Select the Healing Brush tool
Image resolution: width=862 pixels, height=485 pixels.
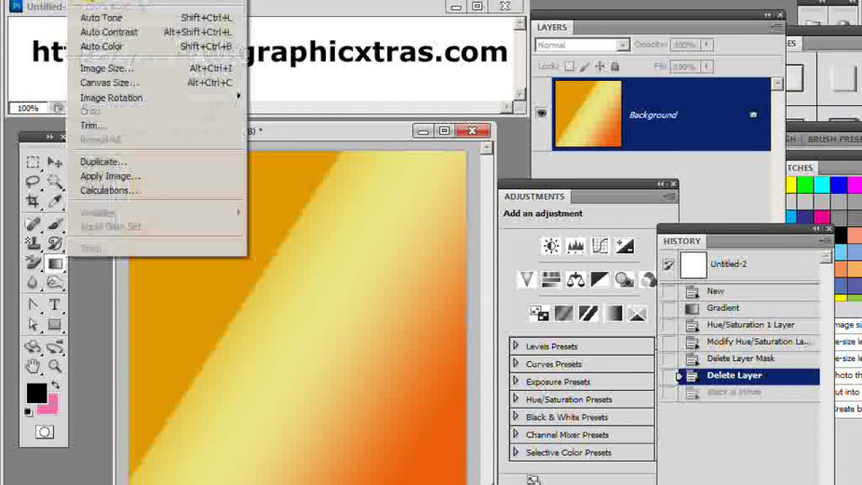[x=32, y=224]
